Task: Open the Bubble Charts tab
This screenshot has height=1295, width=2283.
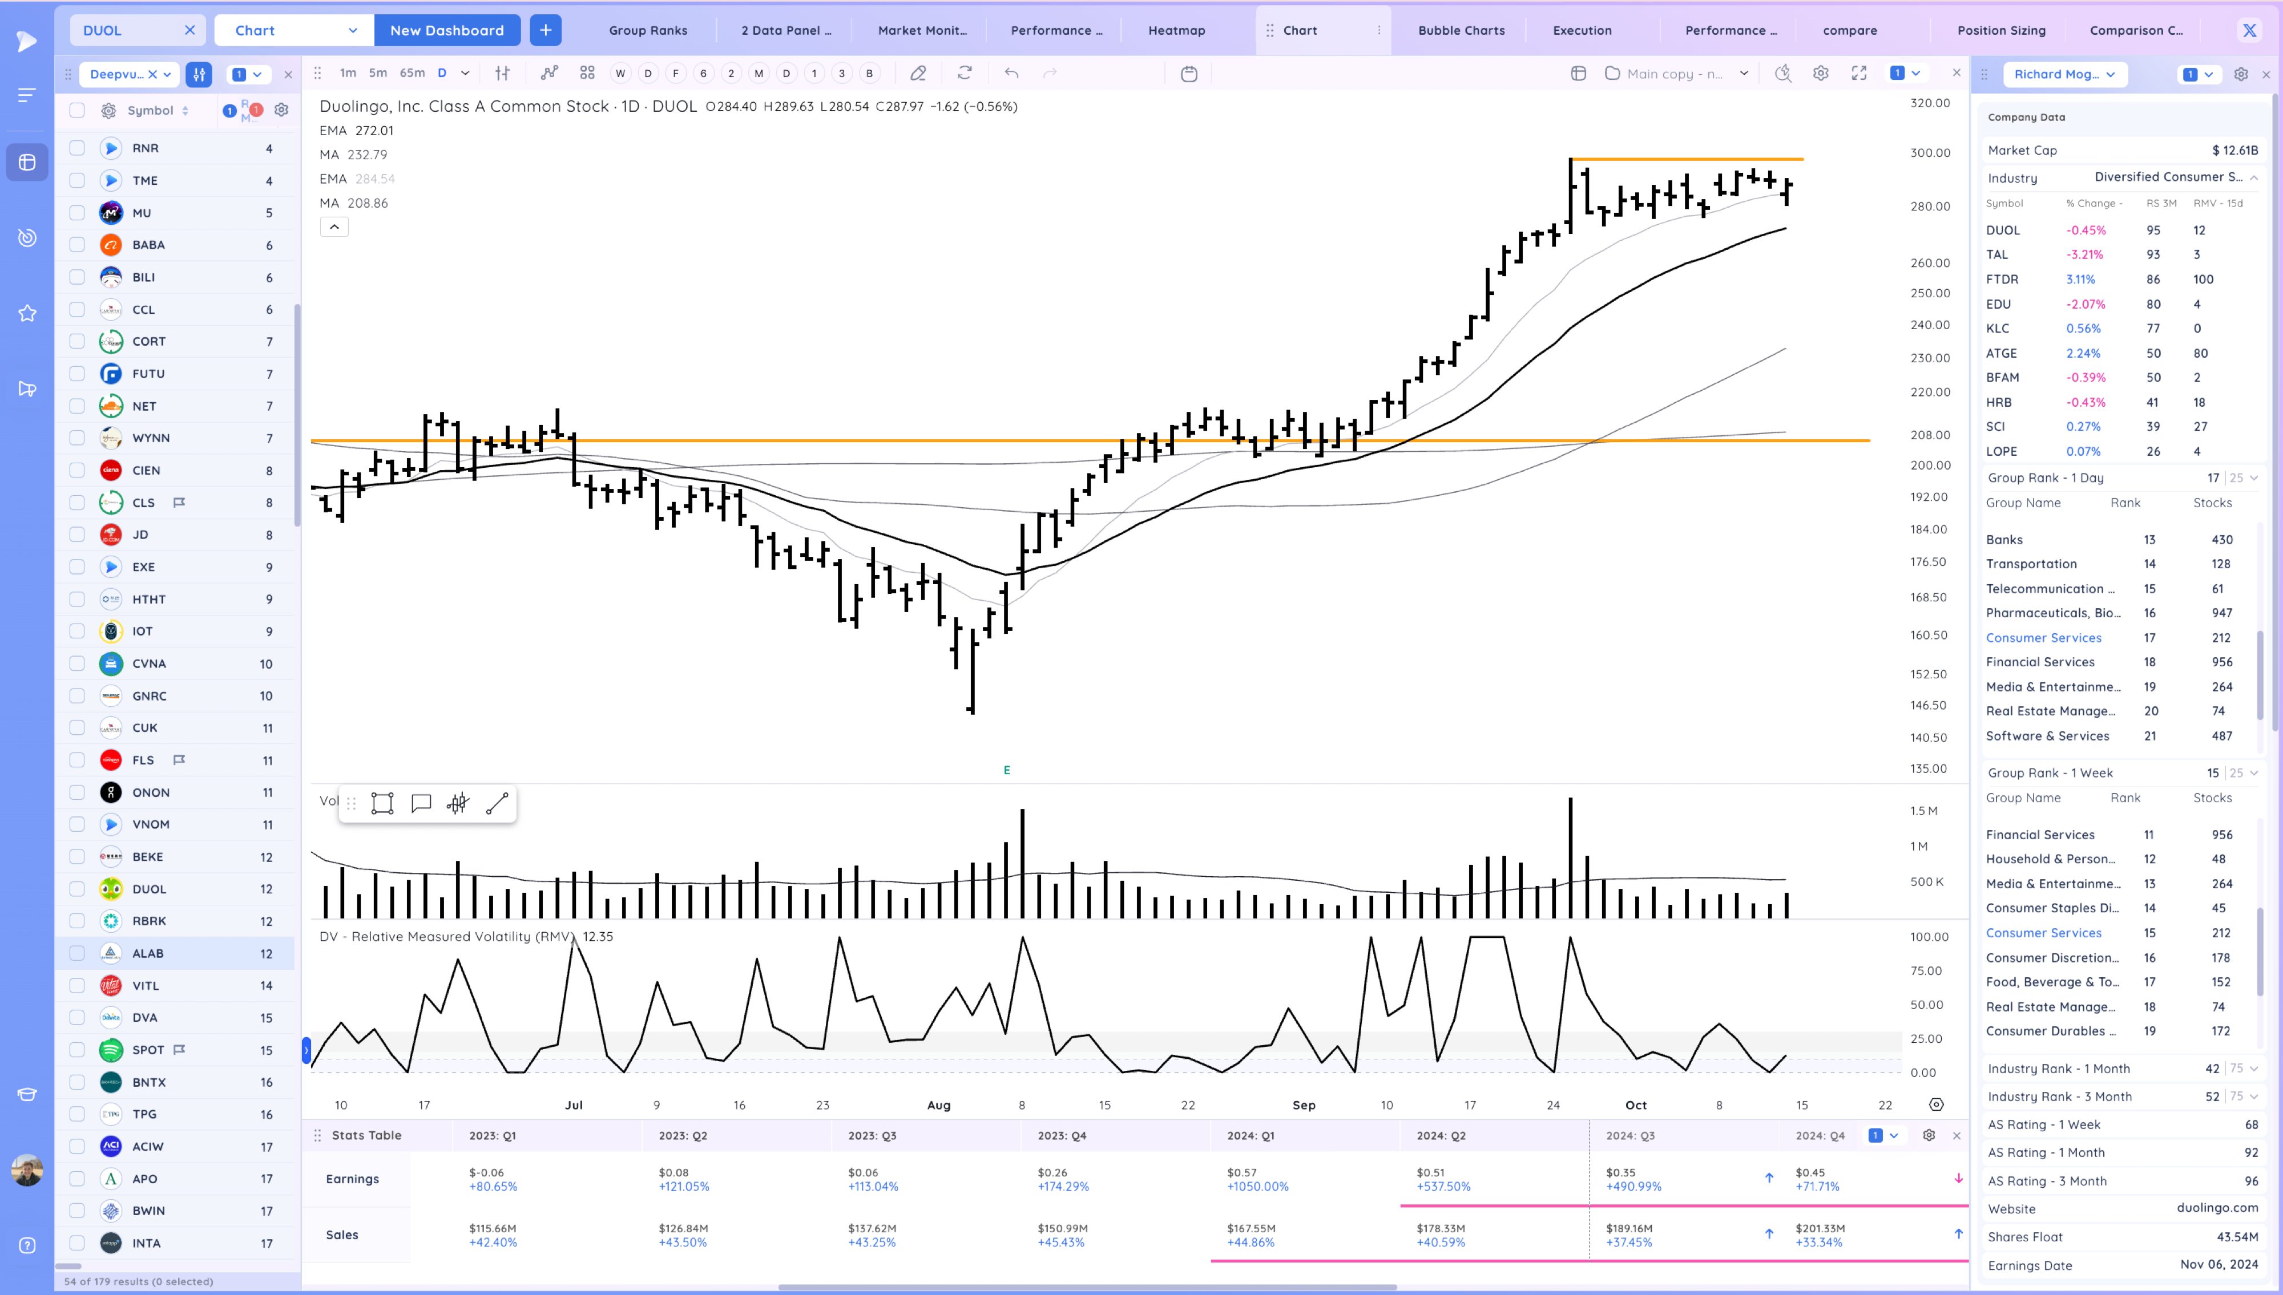Action: (1461, 30)
